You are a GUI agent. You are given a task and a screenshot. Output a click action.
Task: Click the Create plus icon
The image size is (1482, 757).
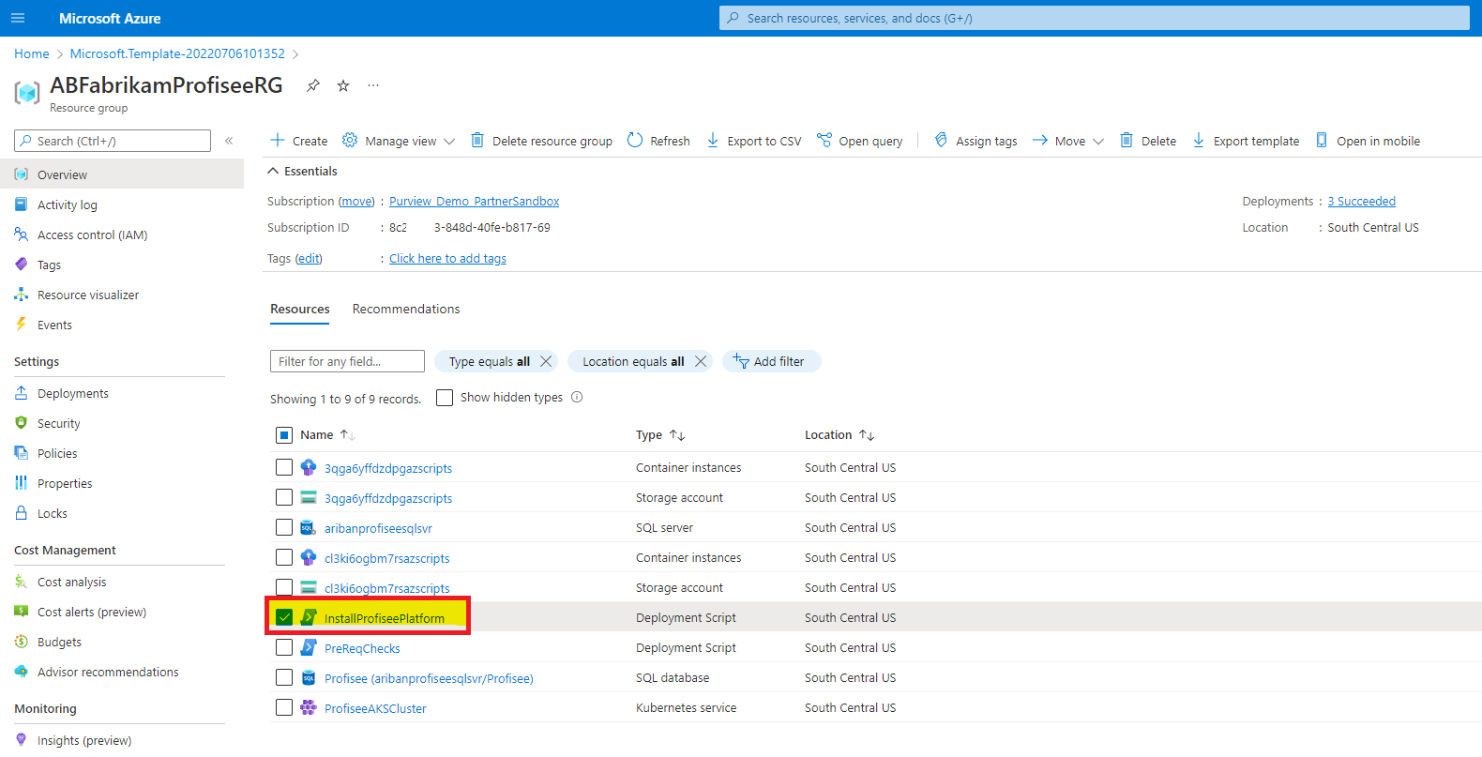click(x=278, y=141)
